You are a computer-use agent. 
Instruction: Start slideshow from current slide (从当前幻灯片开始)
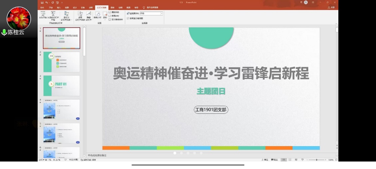[x=53, y=14]
